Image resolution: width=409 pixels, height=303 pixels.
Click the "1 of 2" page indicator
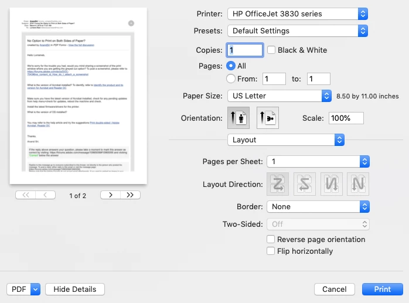pos(77,196)
